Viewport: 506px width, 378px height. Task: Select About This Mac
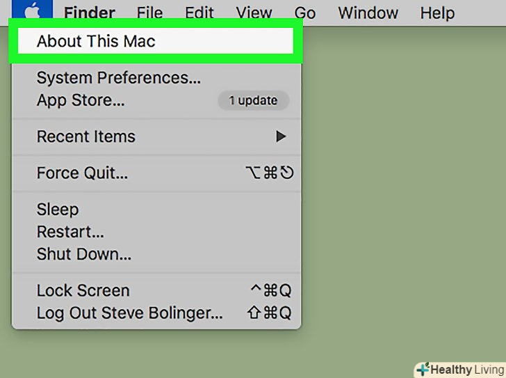point(96,41)
